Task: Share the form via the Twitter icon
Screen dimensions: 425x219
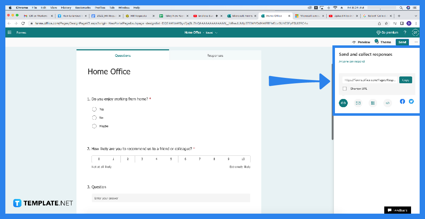Action: tap(411, 101)
